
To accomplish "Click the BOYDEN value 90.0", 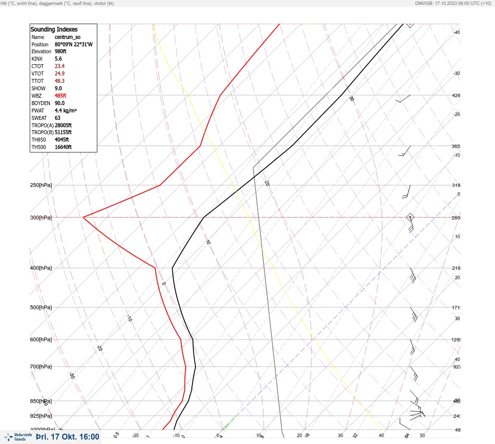I will point(59,103).
